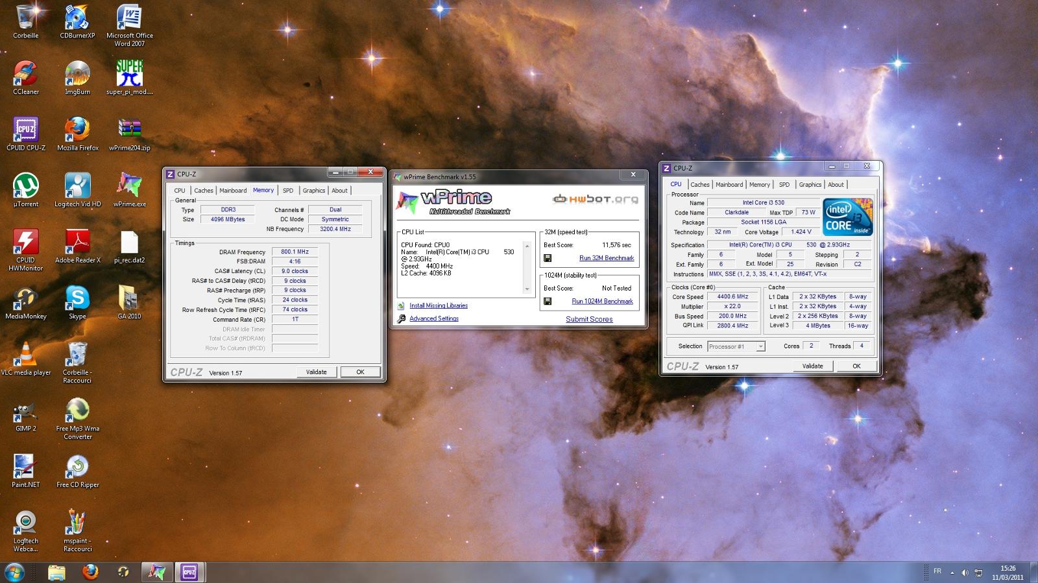The image size is (1038, 583).
Task: Open the Corbeille recycle bin icon
Action: (26, 21)
